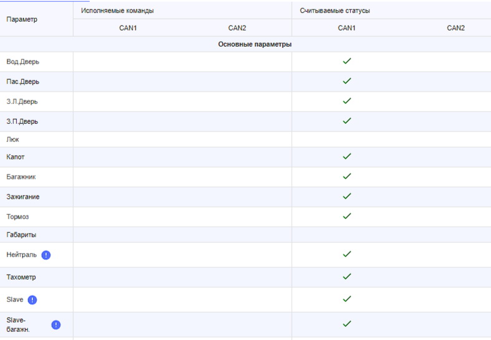Click the green checkmark in Пас.Дверь row
This screenshot has height=340, width=491.
pos(347,81)
